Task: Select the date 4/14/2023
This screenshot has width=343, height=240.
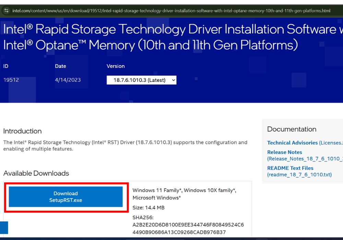Action: pyautogui.click(x=68, y=80)
